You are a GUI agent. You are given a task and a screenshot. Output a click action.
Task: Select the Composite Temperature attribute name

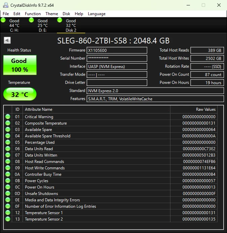coord(46,123)
